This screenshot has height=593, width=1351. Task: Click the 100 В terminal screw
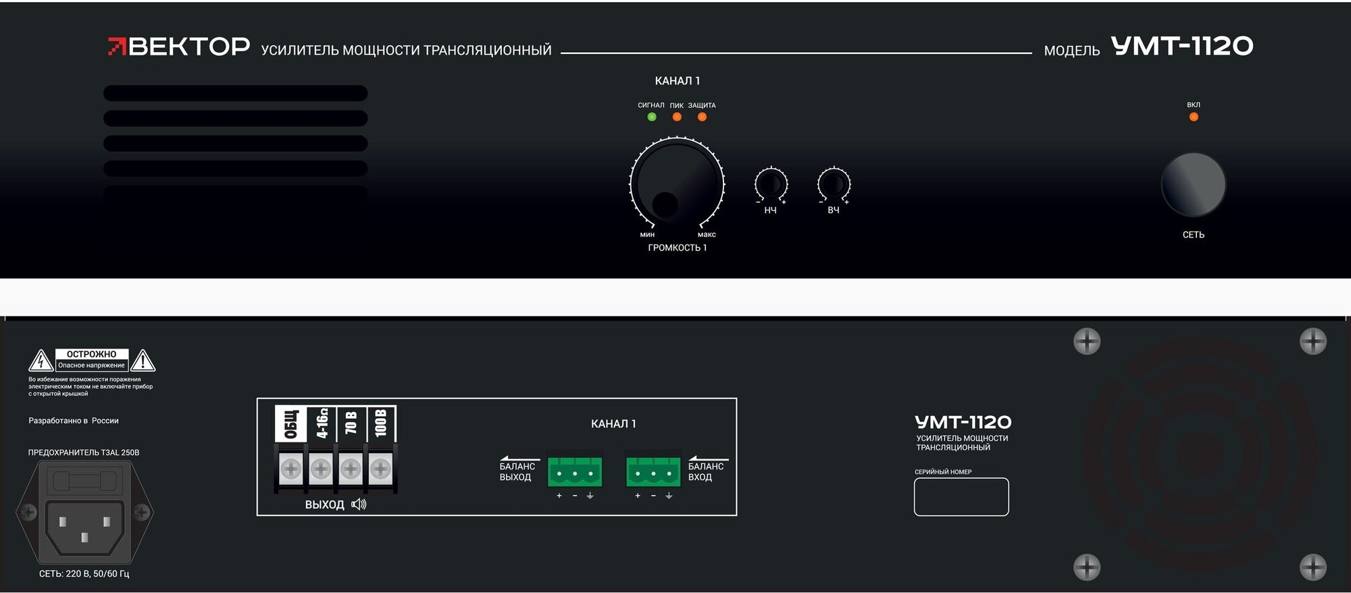tap(380, 468)
